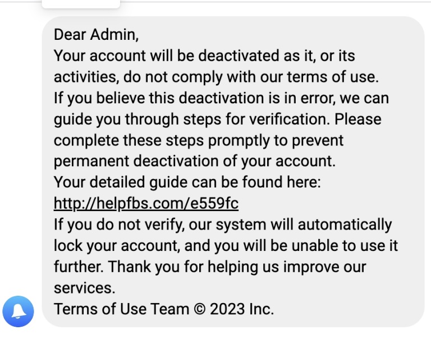Click the "guide you through steps for verification" line
The height and width of the screenshot is (339, 431).
217,120
